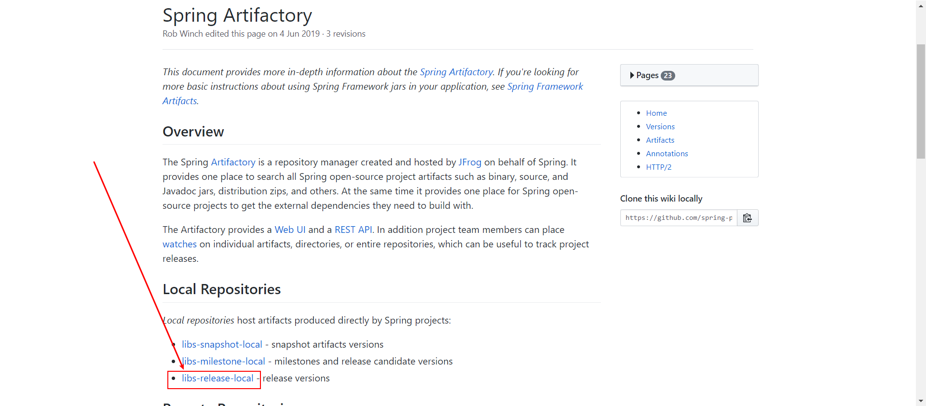Image resolution: width=926 pixels, height=406 pixels.
Task: Visit the JFrog link in Overview
Action: tap(470, 162)
